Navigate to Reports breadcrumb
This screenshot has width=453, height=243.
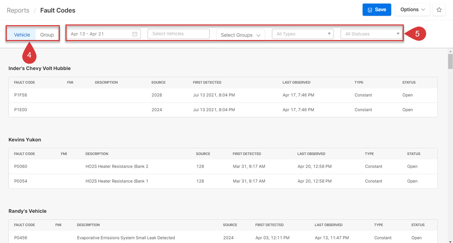point(18,10)
